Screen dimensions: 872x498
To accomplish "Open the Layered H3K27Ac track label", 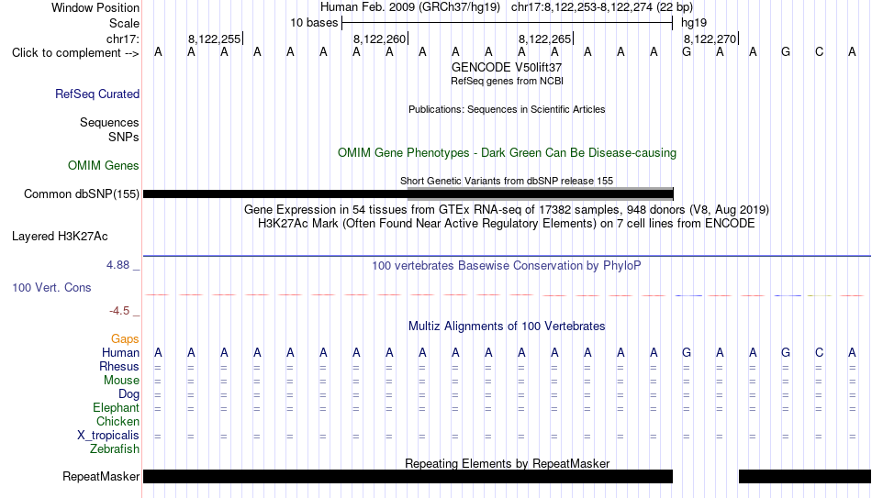I will click(60, 237).
